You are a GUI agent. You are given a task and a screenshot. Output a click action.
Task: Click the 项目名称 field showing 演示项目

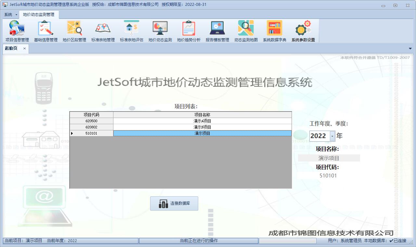coord(329,158)
